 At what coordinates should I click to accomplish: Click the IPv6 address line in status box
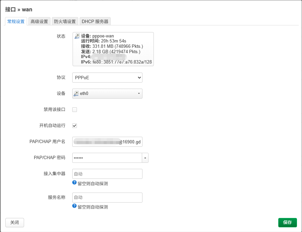point(116,62)
